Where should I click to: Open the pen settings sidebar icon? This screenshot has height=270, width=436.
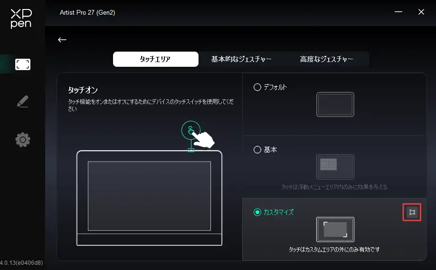click(x=22, y=101)
